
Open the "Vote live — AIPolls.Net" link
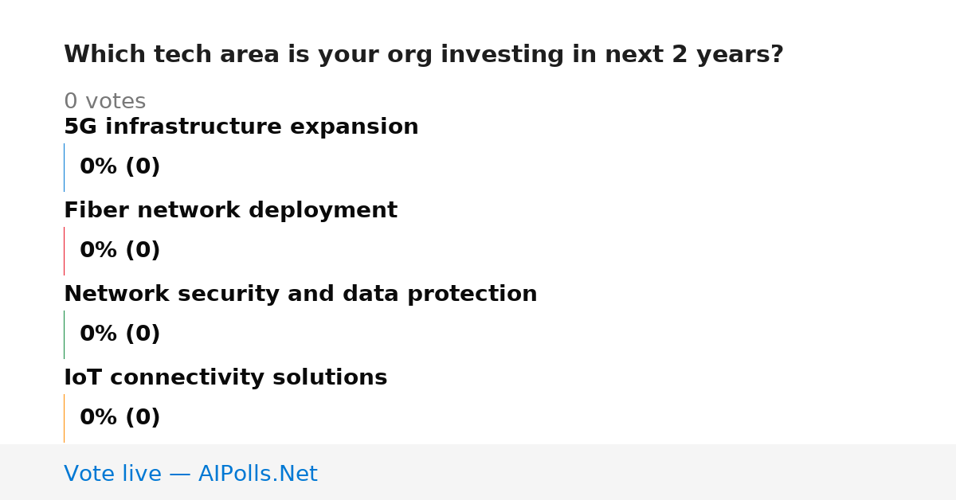pyautogui.click(x=190, y=475)
